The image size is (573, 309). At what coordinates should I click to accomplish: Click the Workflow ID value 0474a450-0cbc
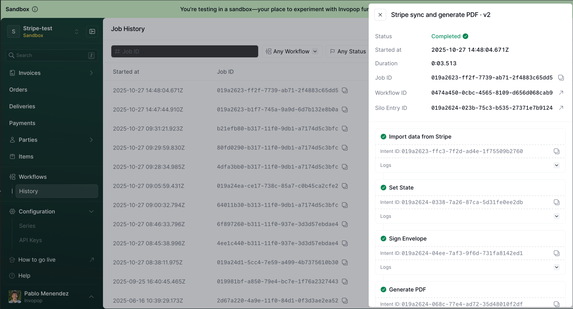(492, 93)
